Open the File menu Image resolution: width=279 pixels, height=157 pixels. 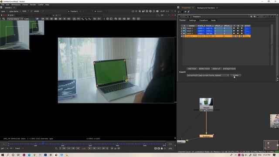pos(3,5)
